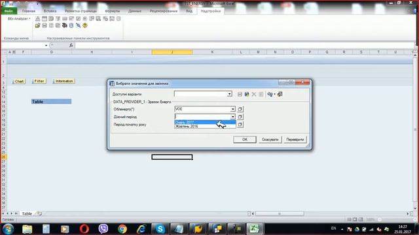Switch to the Данные ribbon tab
419x235 pixels.
135,11
